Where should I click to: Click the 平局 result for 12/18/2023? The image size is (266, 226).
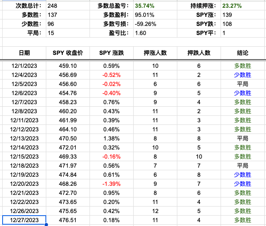(x=243, y=166)
